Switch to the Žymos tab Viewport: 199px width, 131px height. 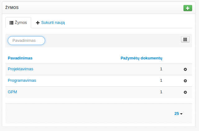click(18, 23)
